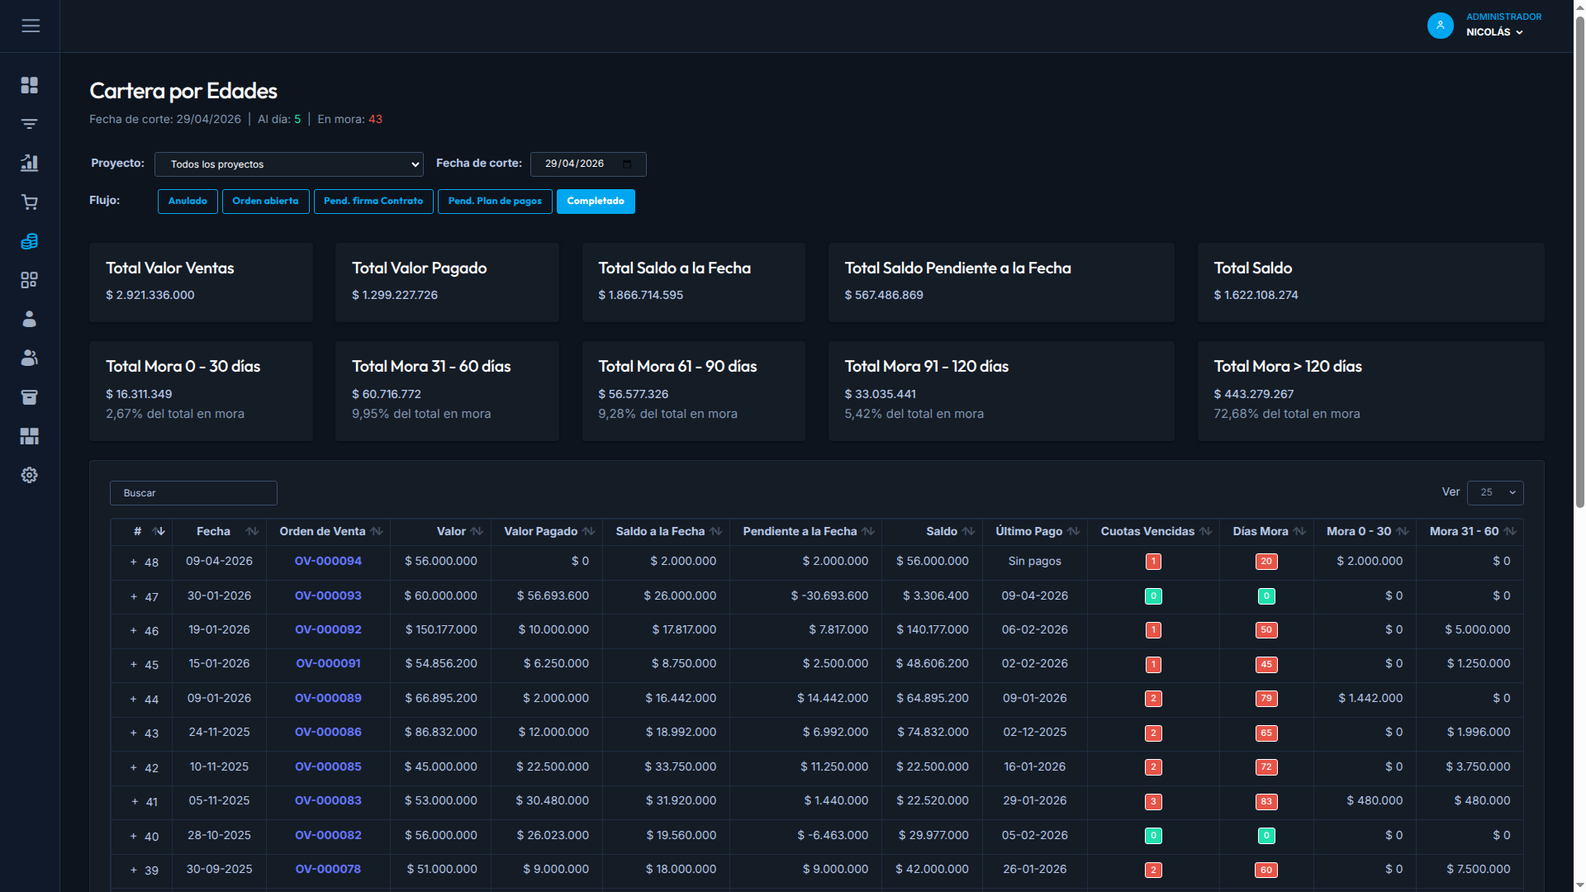
Task: Click the bar chart statistics sidebar icon
Action: [x=30, y=163]
